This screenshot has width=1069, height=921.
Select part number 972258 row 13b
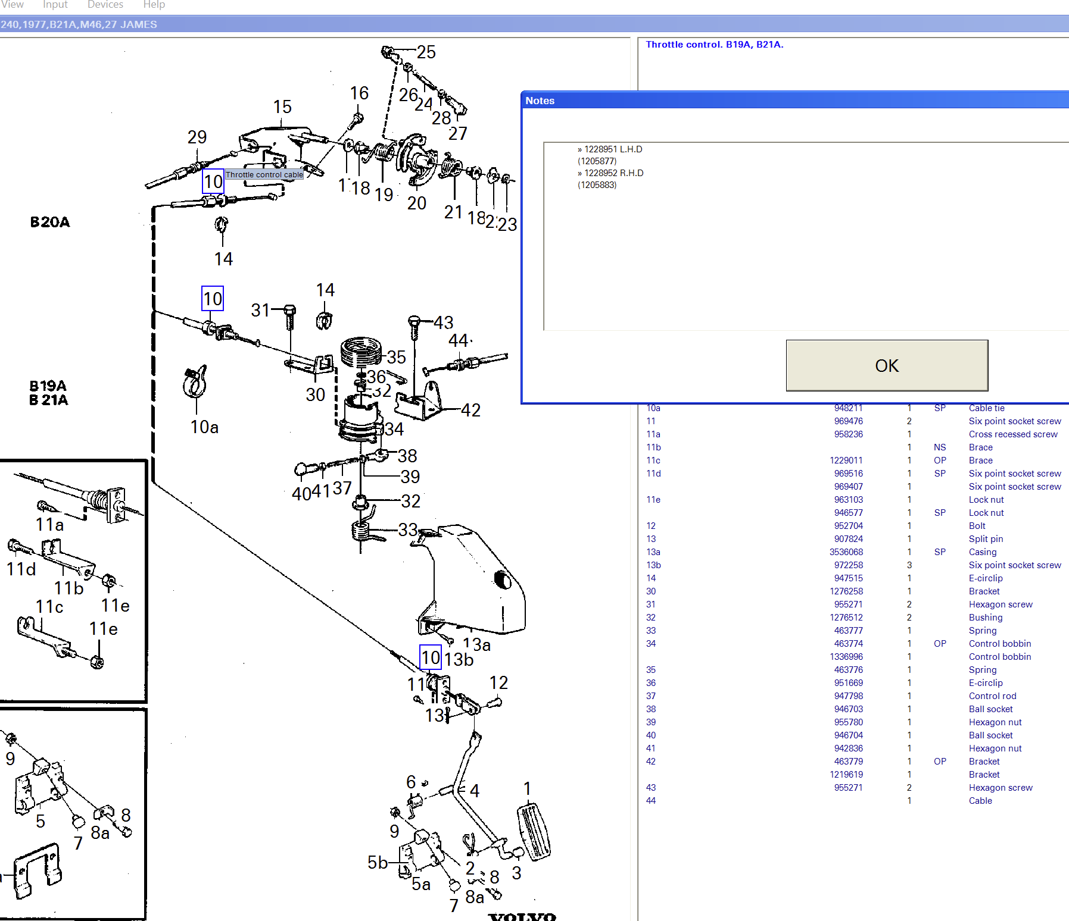[848, 565]
